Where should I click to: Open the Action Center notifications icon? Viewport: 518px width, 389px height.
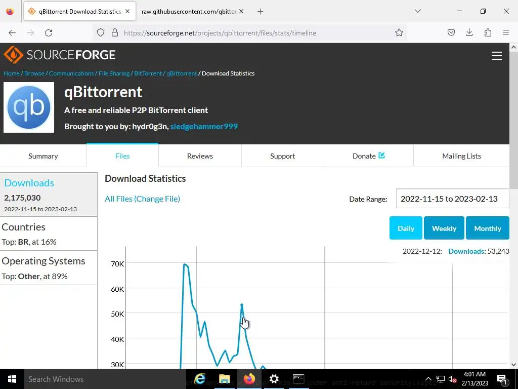(502, 379)
